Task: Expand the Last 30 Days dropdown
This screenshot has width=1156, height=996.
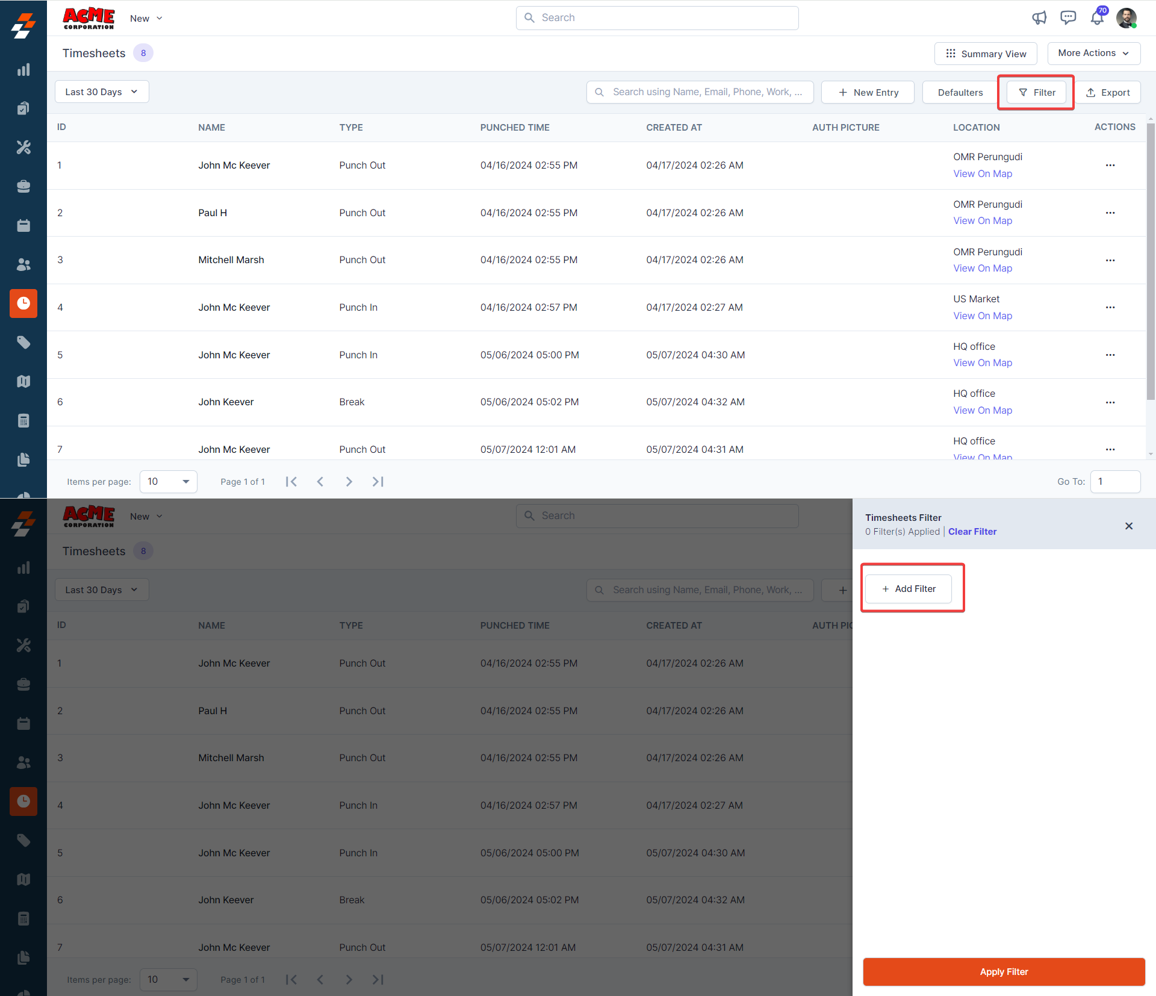Action: coord(102,92)
